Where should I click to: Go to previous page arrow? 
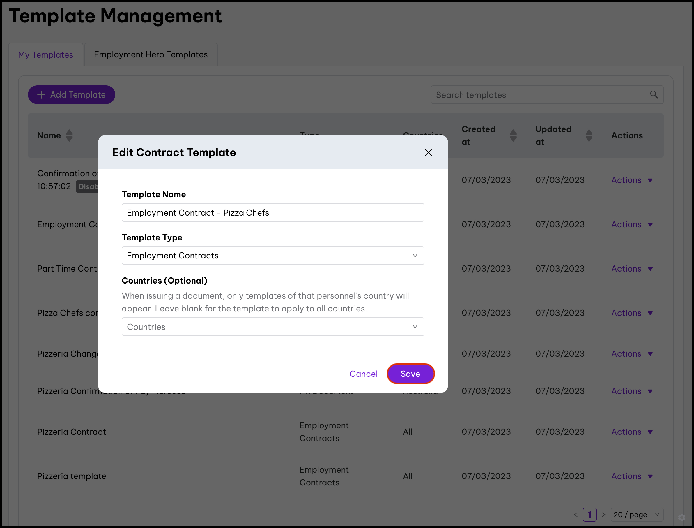click(x=576, y=515)
